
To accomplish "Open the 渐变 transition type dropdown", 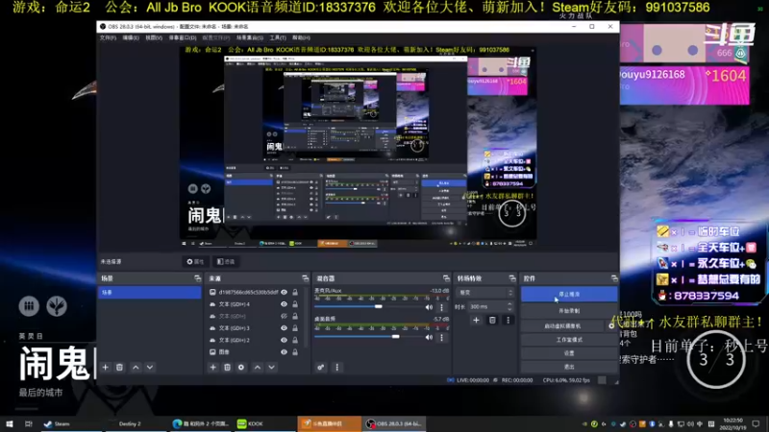I will pyautogui.click(x=485, y=293).
